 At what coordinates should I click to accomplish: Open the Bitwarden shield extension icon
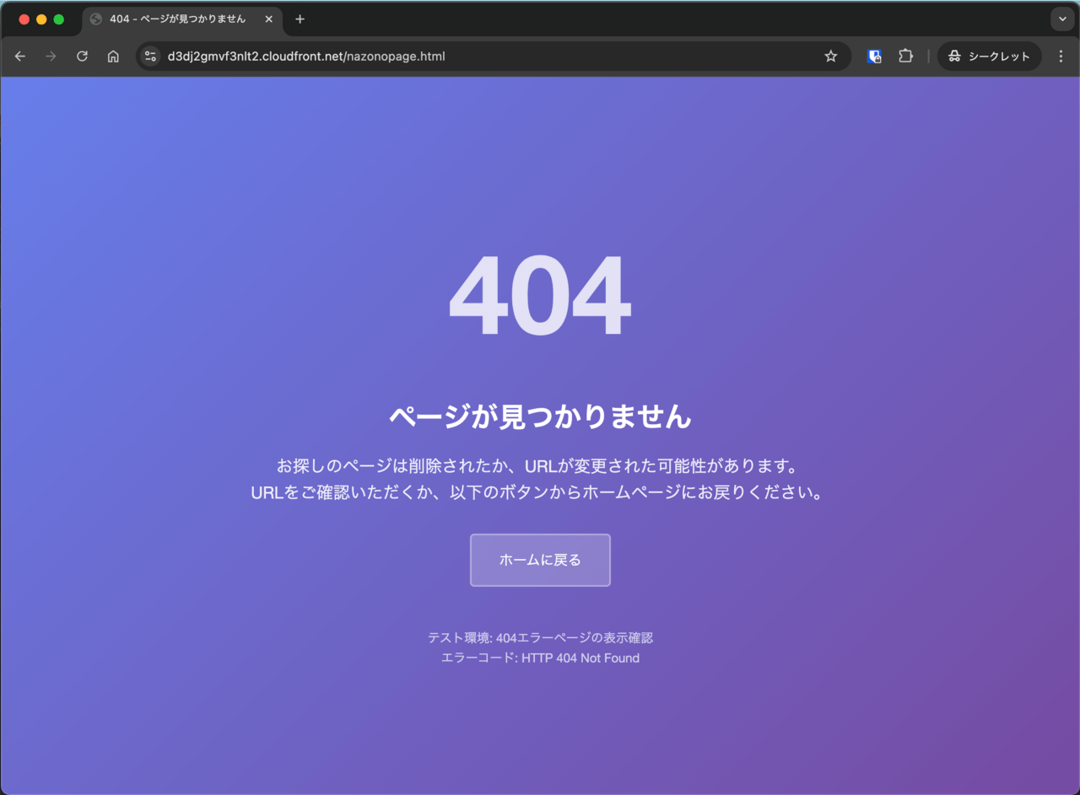click(x=874, y=56)
